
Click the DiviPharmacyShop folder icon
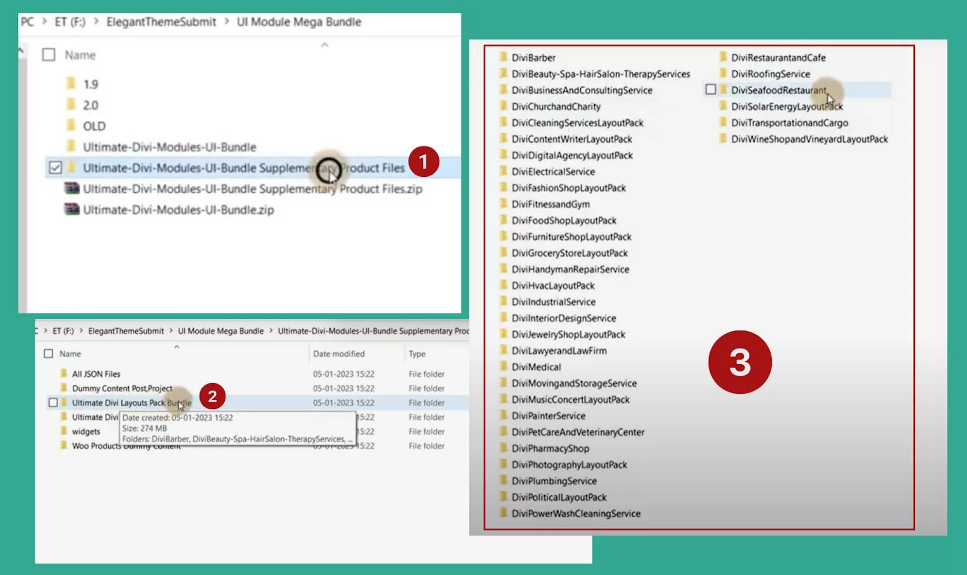503,448
